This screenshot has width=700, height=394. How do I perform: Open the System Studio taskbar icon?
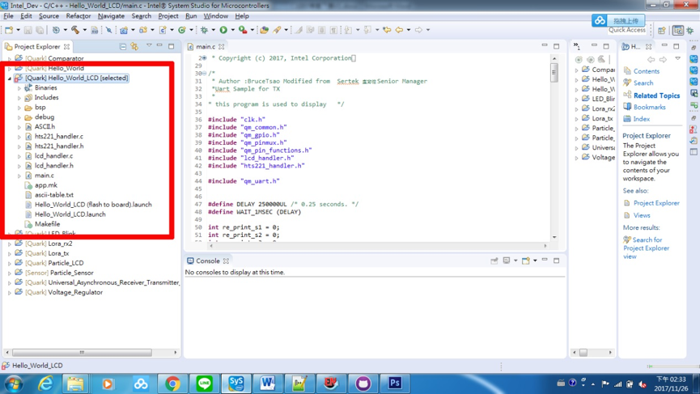[235, 383]
